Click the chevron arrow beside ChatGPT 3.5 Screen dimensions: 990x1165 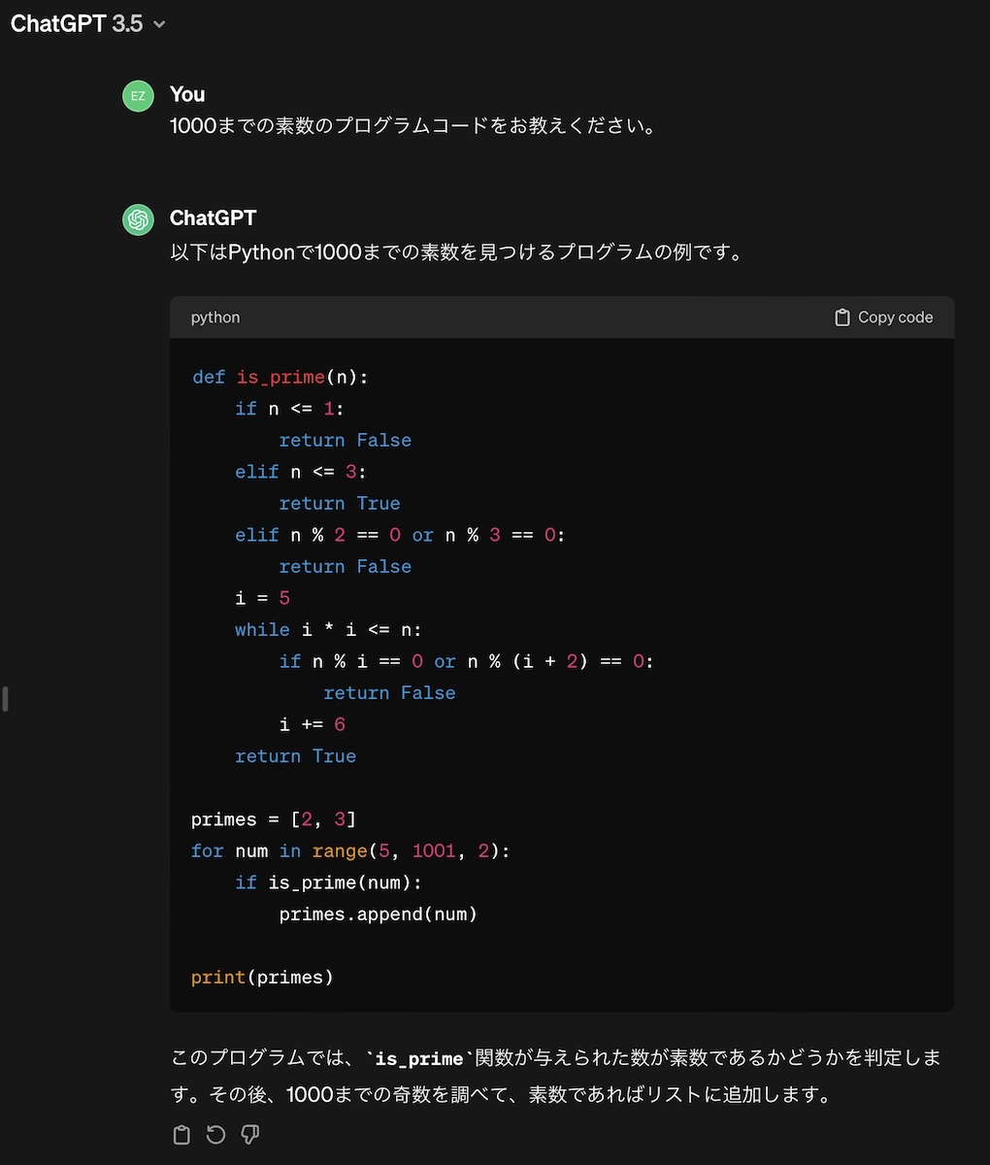(159, 25)
